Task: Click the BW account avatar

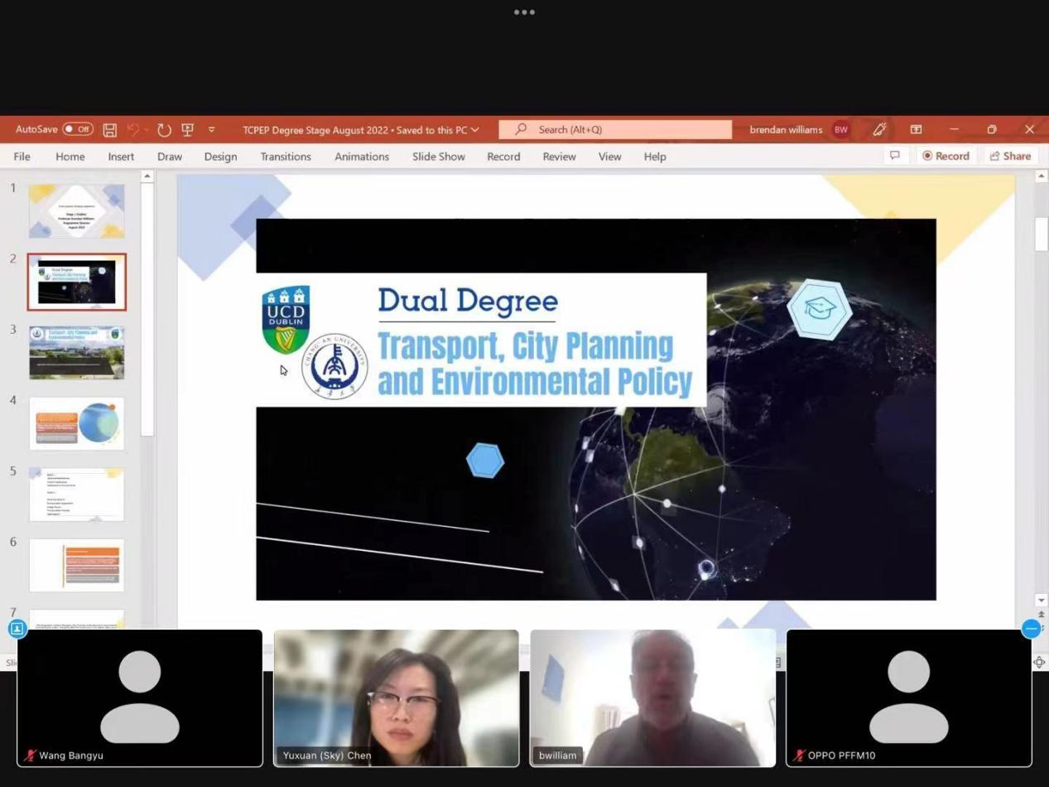Action: [x=841, y=129]
